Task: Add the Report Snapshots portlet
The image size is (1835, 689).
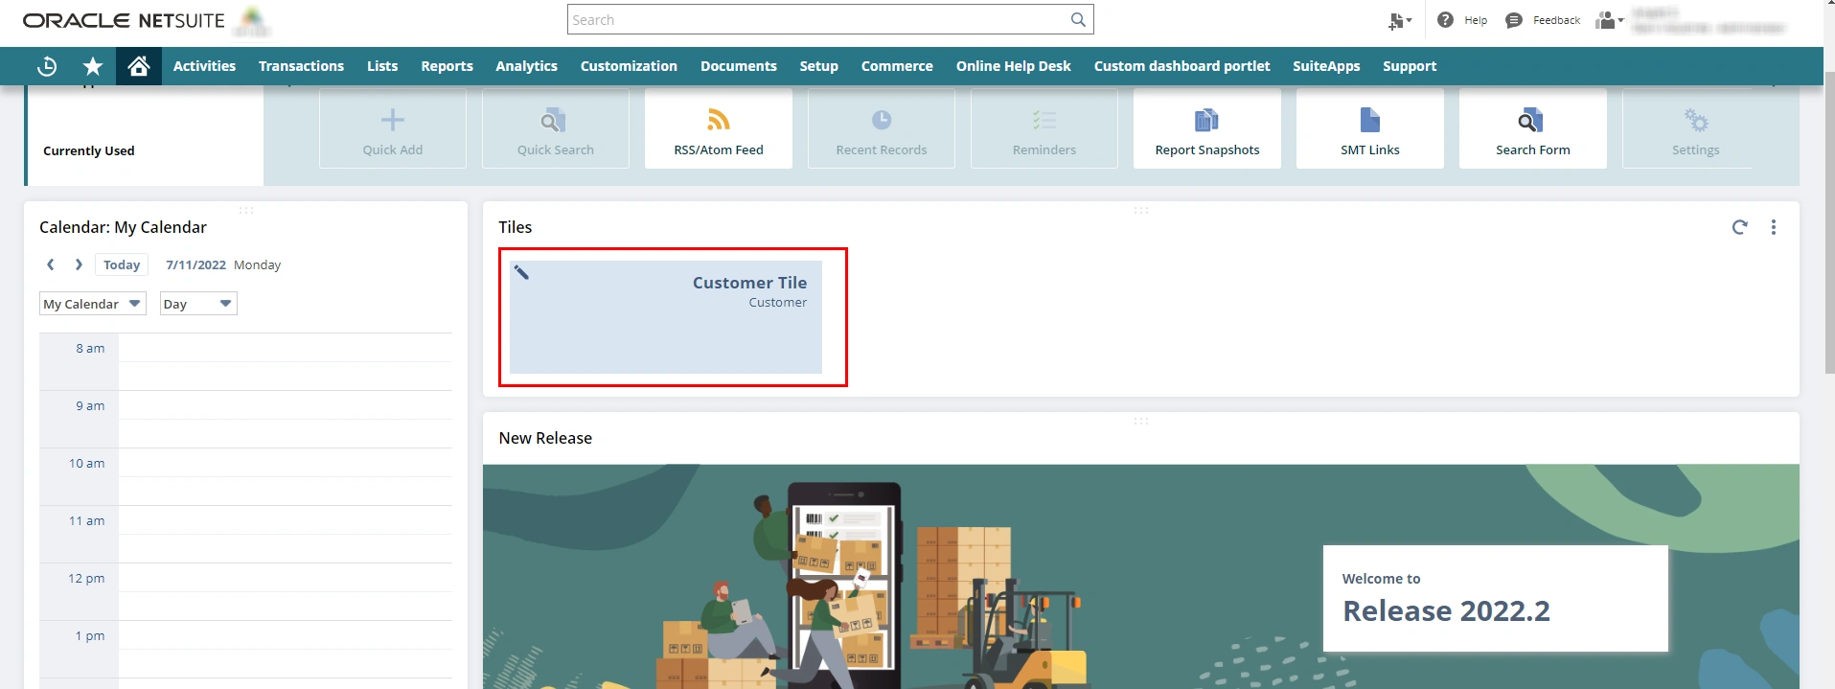Action: coord(1207,128)
